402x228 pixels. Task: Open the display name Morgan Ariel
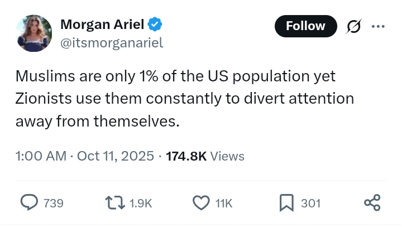click(102, 25)
